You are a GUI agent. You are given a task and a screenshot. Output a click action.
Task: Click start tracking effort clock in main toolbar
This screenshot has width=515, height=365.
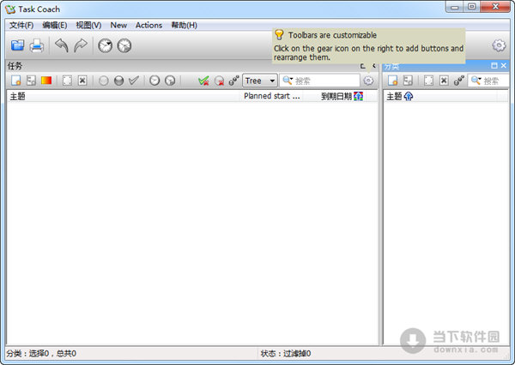(106, 45)
